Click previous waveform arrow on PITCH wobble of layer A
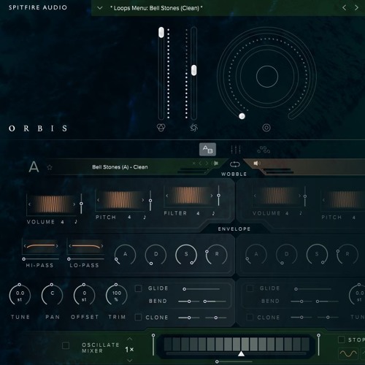 [x=98, y=200]
